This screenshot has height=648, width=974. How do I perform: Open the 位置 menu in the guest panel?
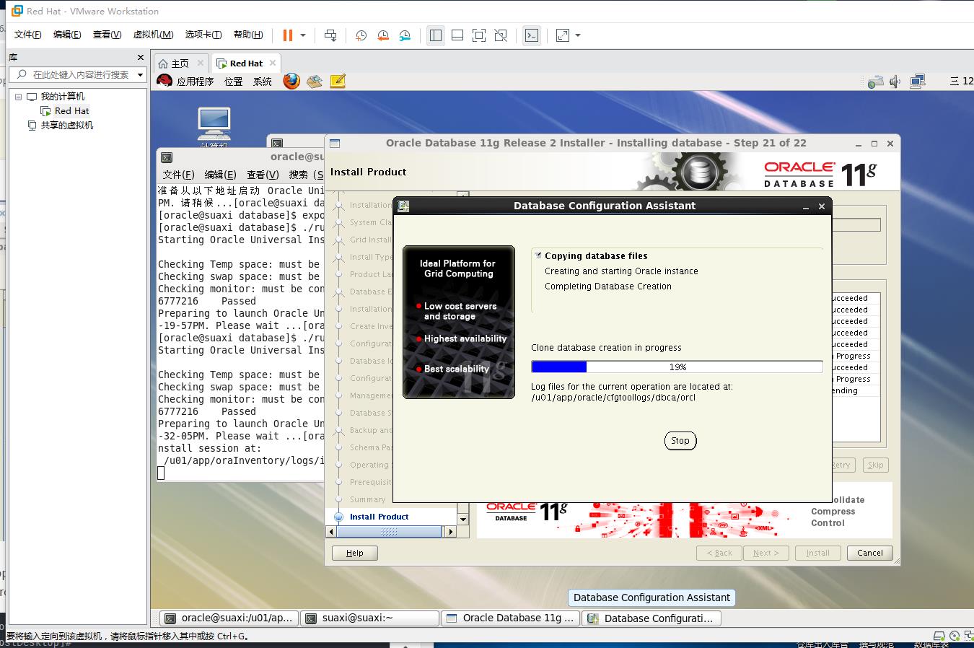tap(234, 82)
